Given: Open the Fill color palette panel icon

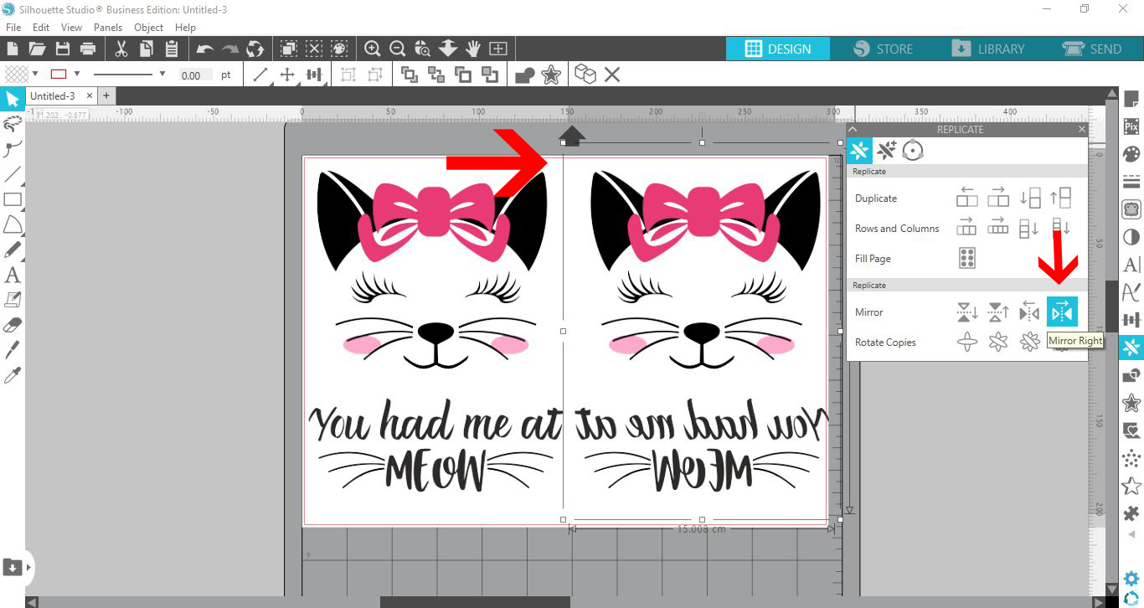Looking at the screenshot, I should 1131,154.
